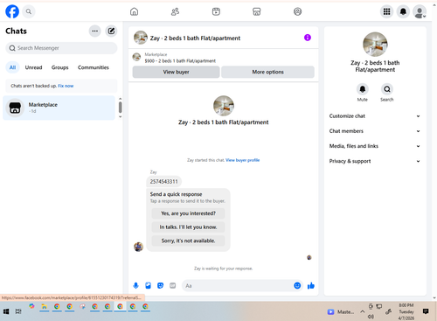Viewport: 437px width, 321px height.
Task: Click Zay's avatar beside the messages
Action: tap(138, 247)
